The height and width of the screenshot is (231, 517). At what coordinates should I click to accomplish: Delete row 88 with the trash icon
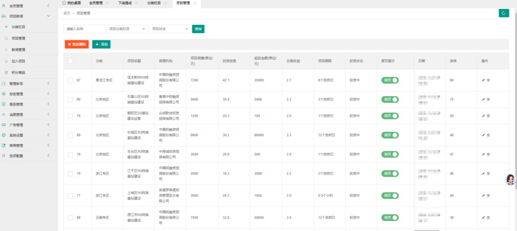[488, 217]
